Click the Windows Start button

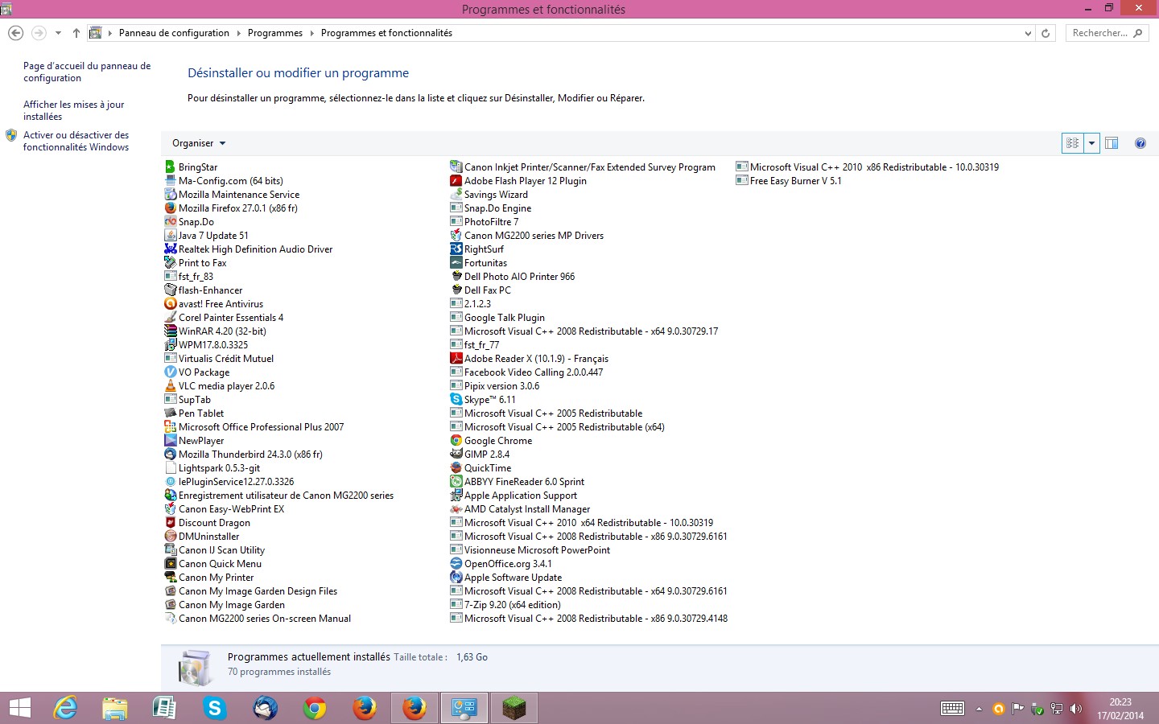(x=19, y=708)
